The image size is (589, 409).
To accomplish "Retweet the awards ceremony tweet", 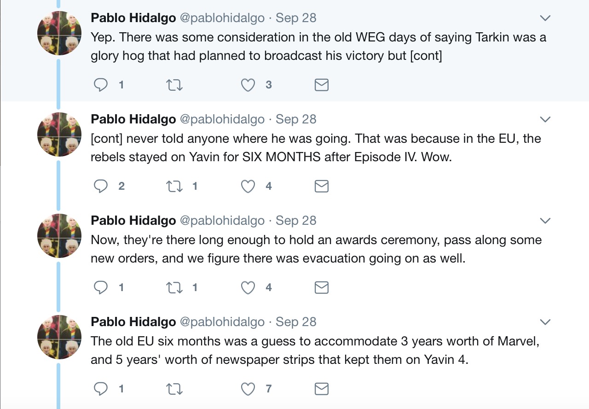I will tap(174, 287).
